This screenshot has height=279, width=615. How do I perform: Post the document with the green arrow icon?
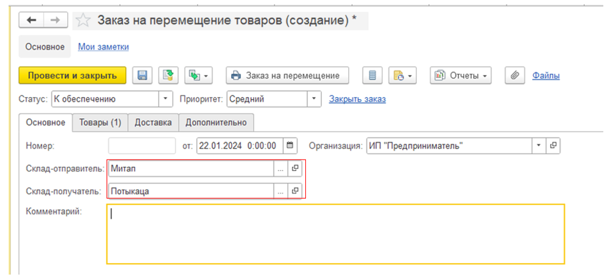tap(168, 75)
